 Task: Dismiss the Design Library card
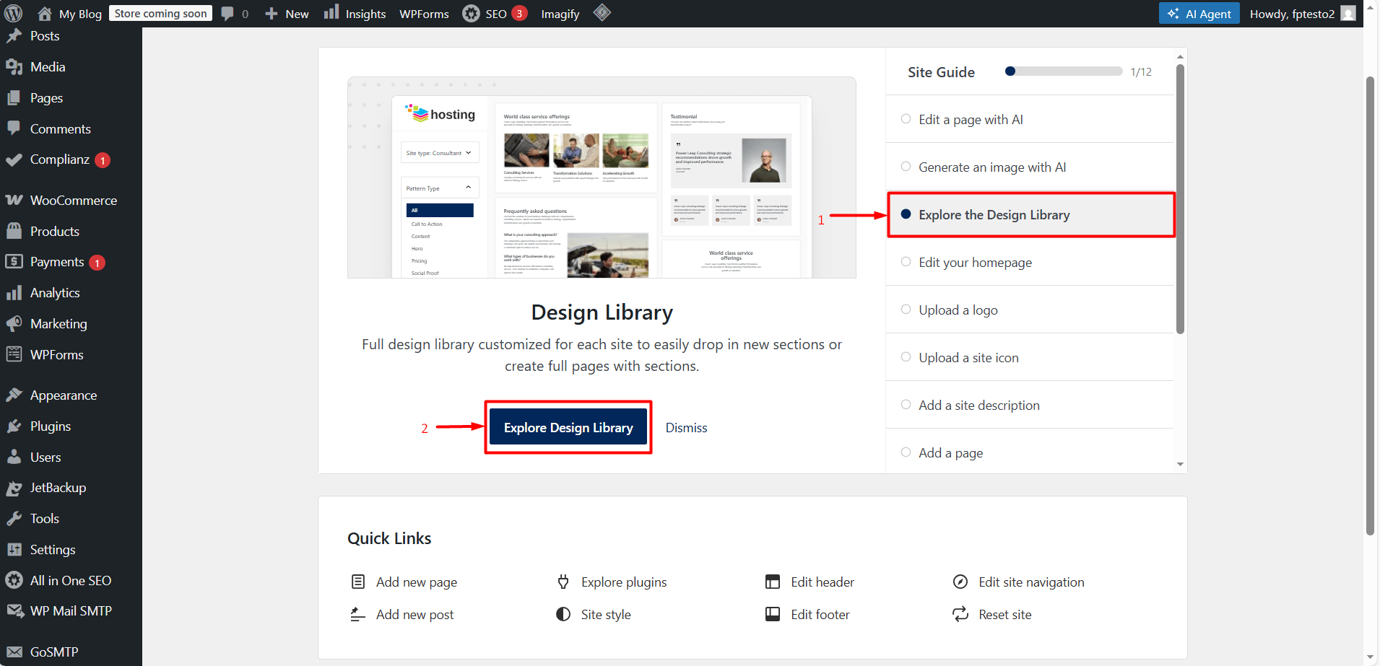tap(686, 427)
